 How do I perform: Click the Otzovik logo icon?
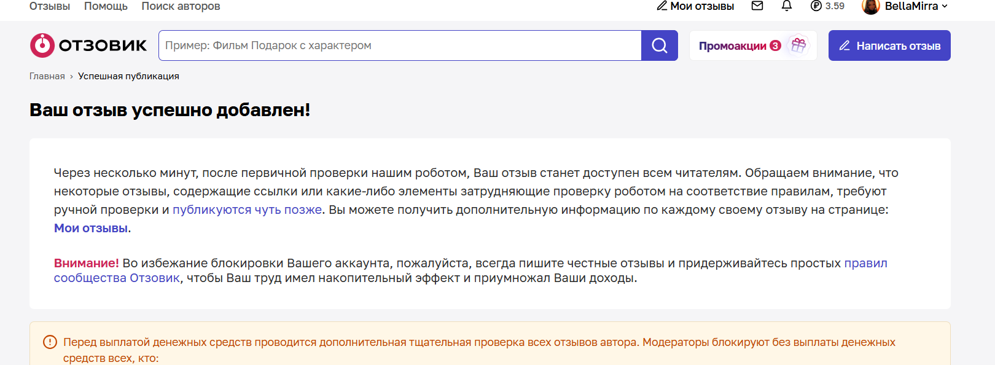click(x=42, y=45)
